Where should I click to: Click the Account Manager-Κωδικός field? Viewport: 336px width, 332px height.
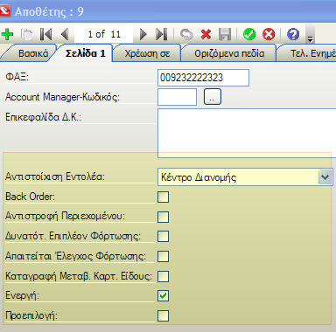tap(177, 97)
